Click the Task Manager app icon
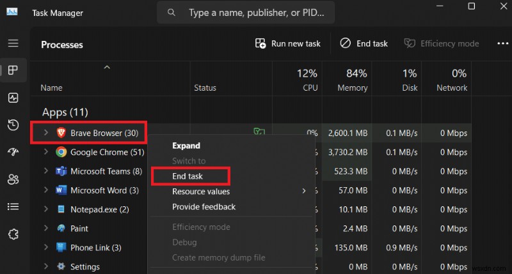 tap(12, 12)
